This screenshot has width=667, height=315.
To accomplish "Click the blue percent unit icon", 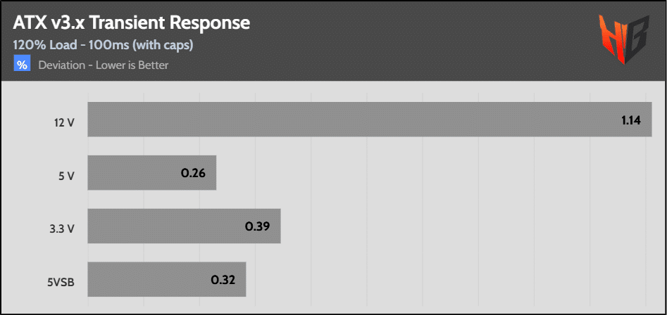I will (x=23, y=65).
